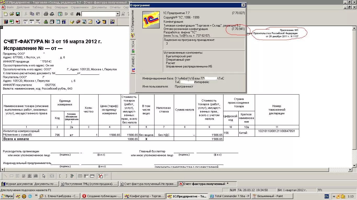This screenshot has width=357, height=200.
Task: Open the Вид menu
Action: point(49,7)
